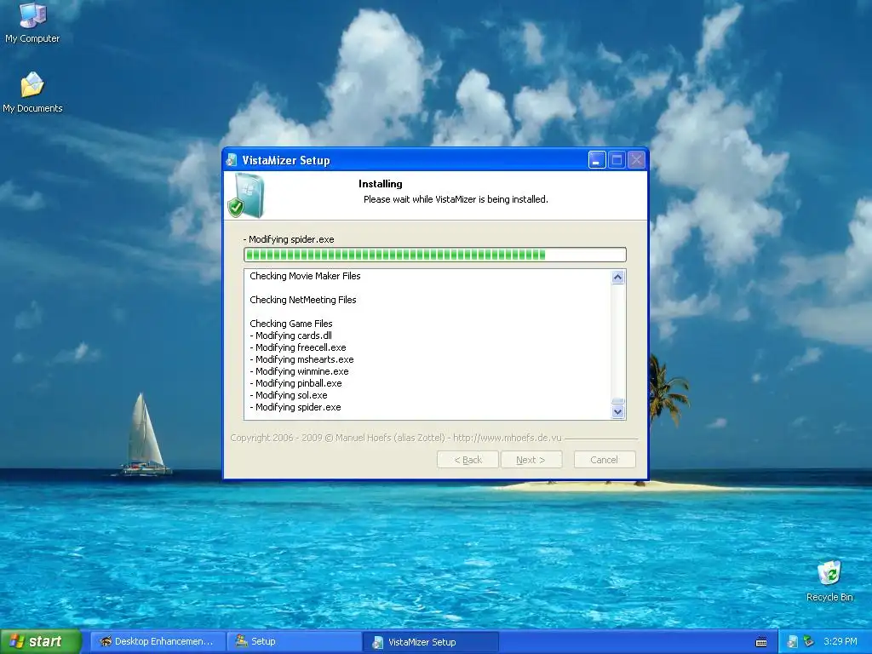Screen dimensions: 872x654
Task: Click the VistaMizer box logo with green shield
Action: click(246, 195)
